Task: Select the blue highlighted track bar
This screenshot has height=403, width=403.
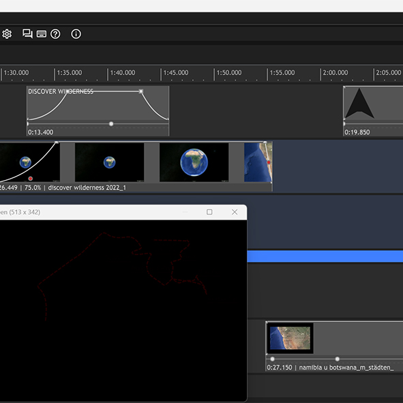Action: [x=325, y=256]
